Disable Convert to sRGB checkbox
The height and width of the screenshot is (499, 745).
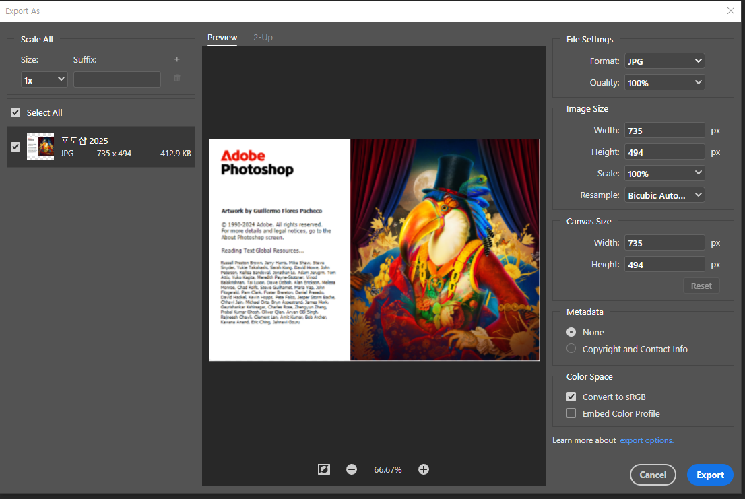pos(571,397)
